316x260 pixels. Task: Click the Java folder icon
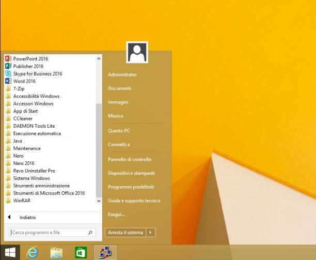point(8,141)
